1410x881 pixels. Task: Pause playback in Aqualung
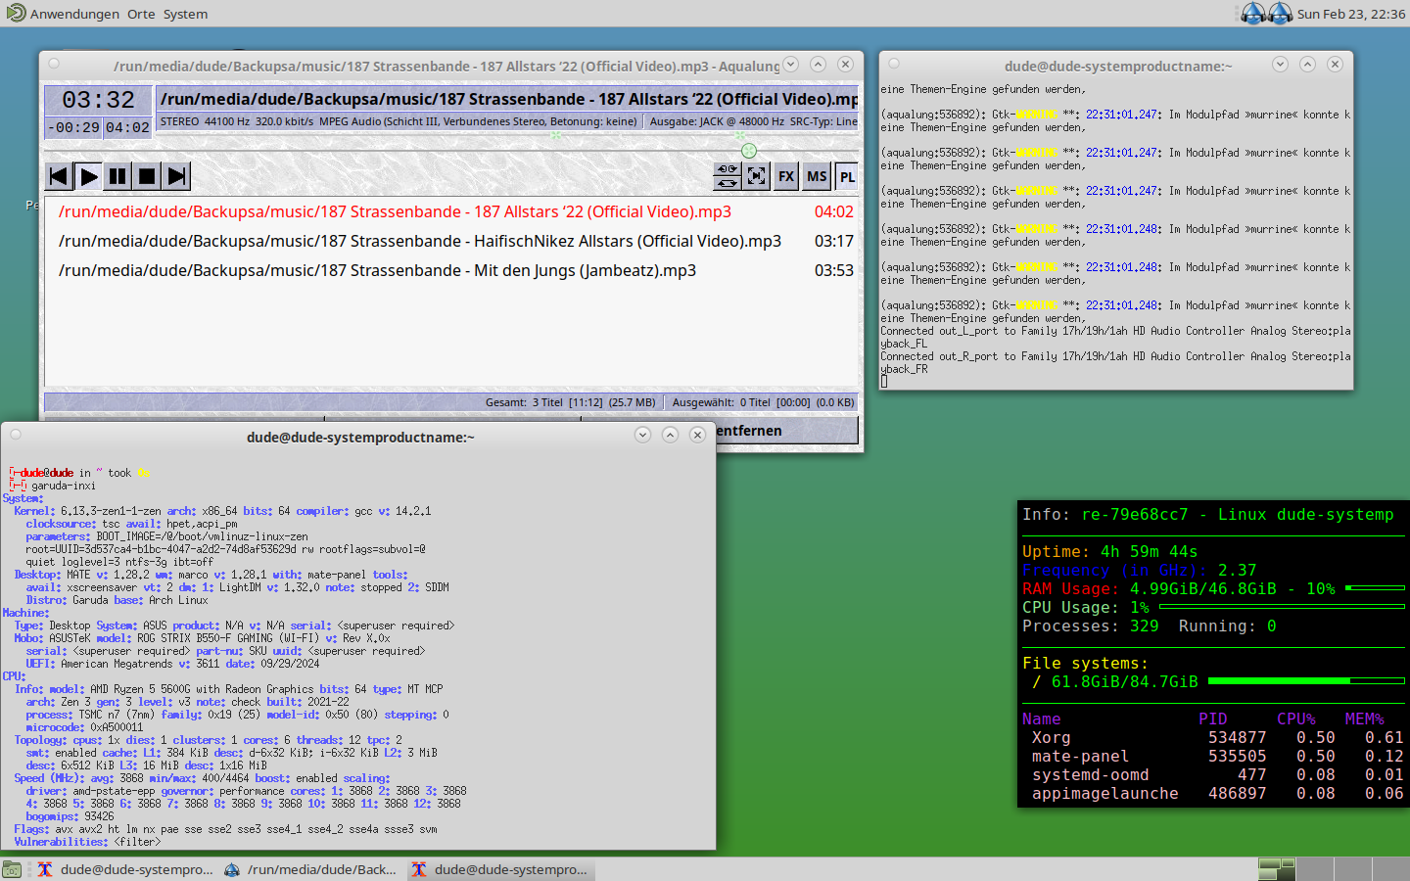click(x=117, y=176)
